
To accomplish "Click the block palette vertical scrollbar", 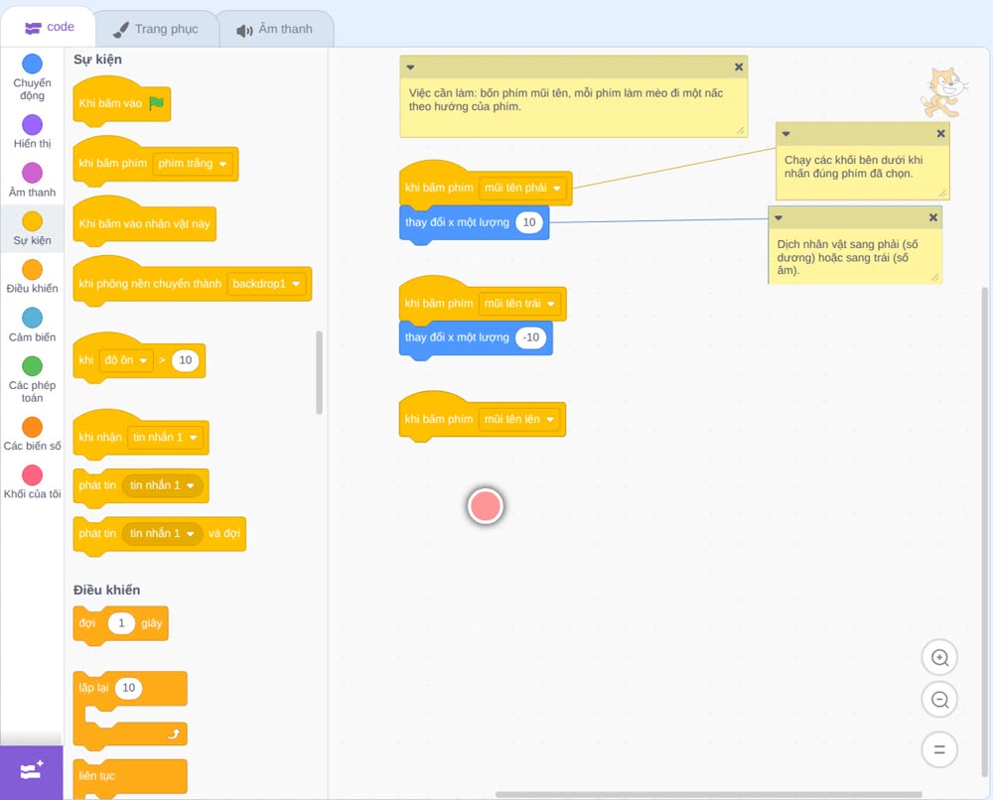I will point(319,372).
